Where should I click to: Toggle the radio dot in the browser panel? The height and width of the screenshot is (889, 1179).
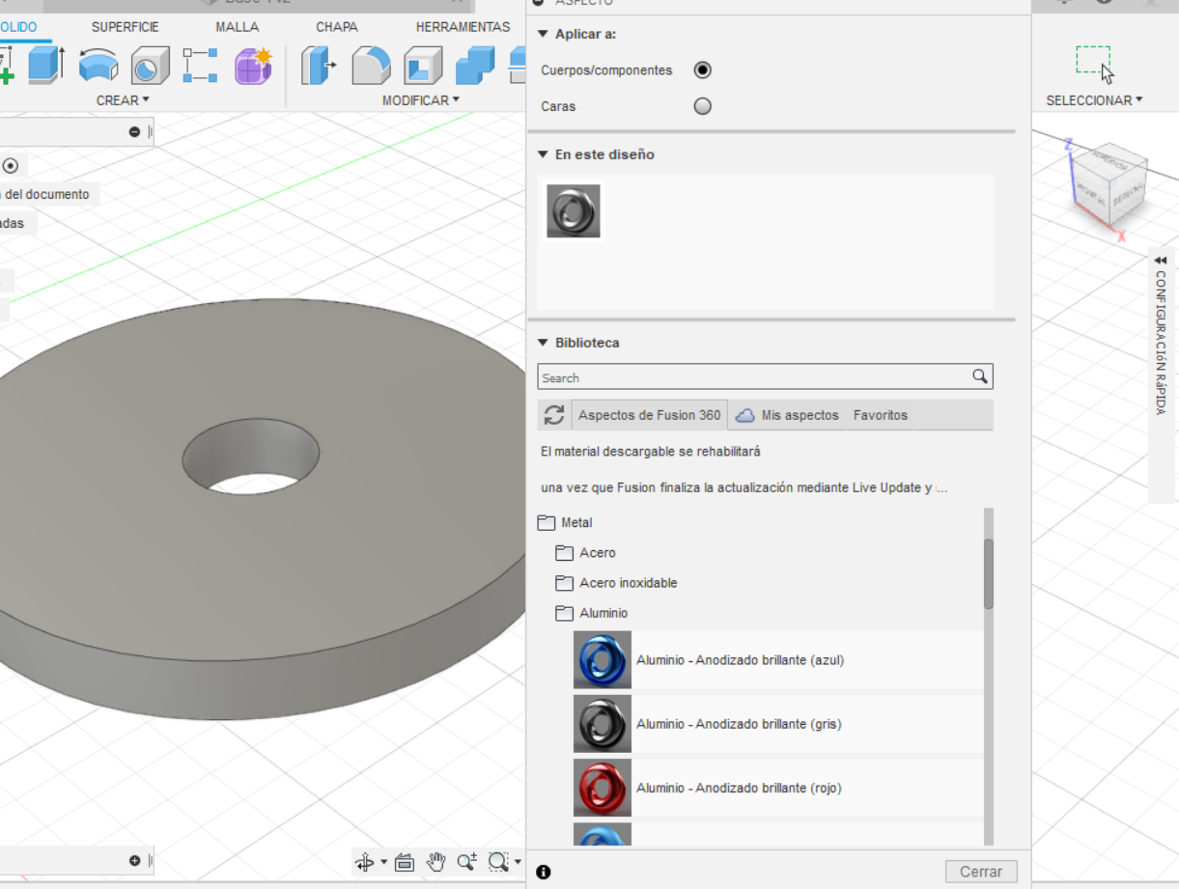pos(11,165)
